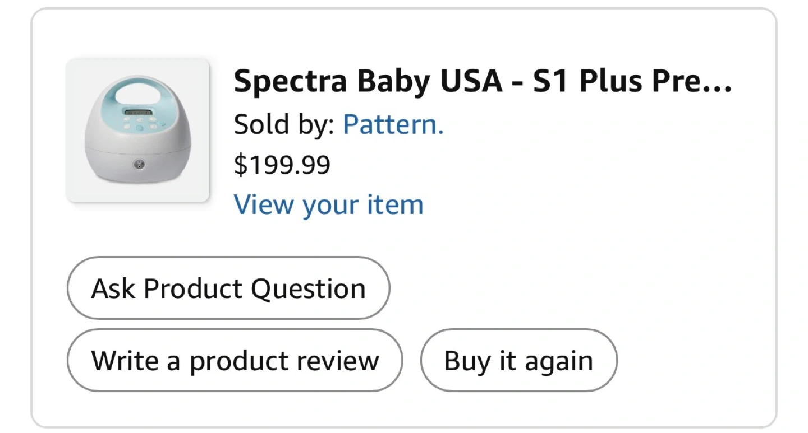Click the $199.99 price text
Image resolution: width=808 pixels, height=433 pixels.
(x=282, y=165)
